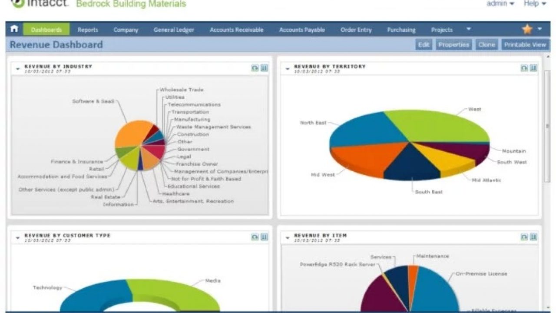
Task: Open chart options icon on Revenue by Customer Type
Action: coord(264,237)
